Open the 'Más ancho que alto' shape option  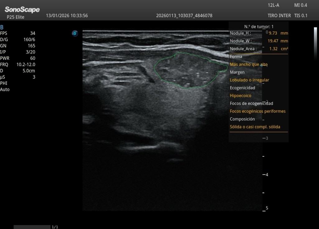249,64
